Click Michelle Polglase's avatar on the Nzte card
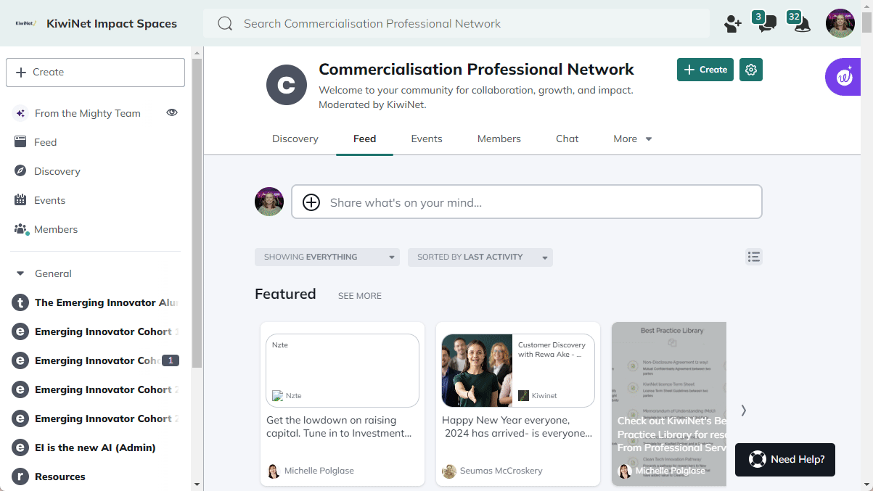The image size is (873, 491). coord(274,471)
